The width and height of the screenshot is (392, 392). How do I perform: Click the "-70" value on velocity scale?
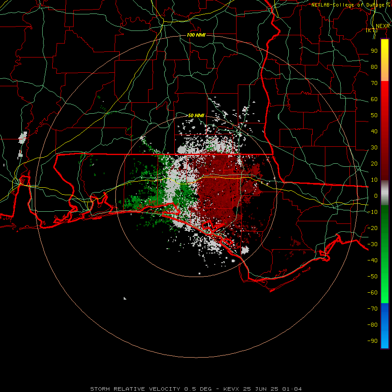[372, 308]
